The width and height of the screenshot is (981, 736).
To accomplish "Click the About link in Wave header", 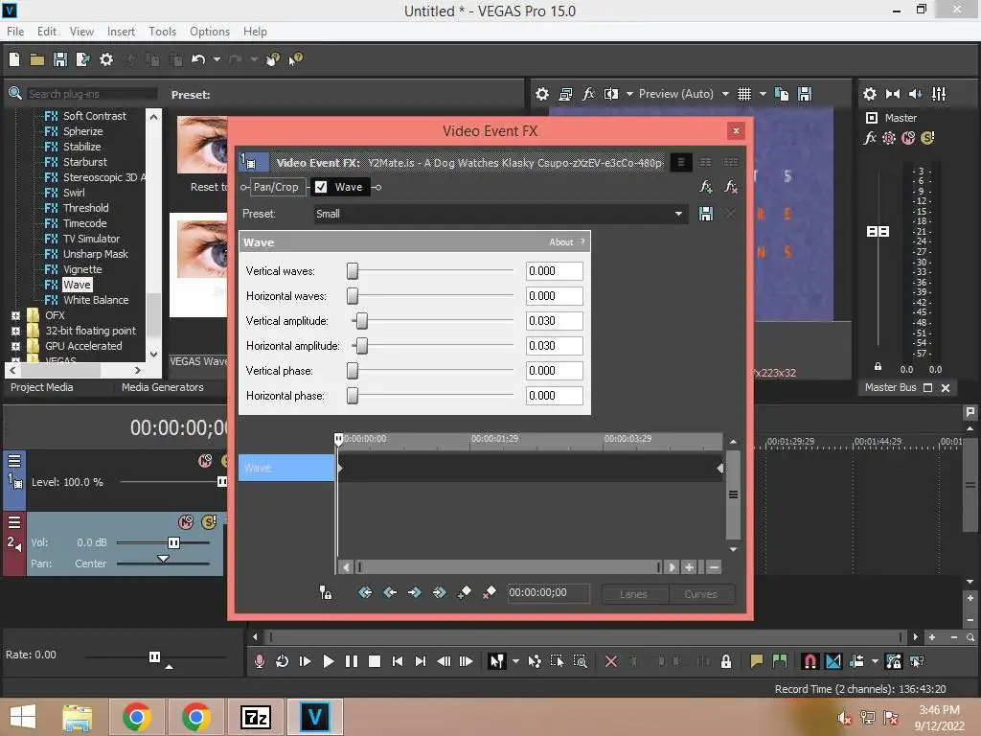I will click(561, 242).
